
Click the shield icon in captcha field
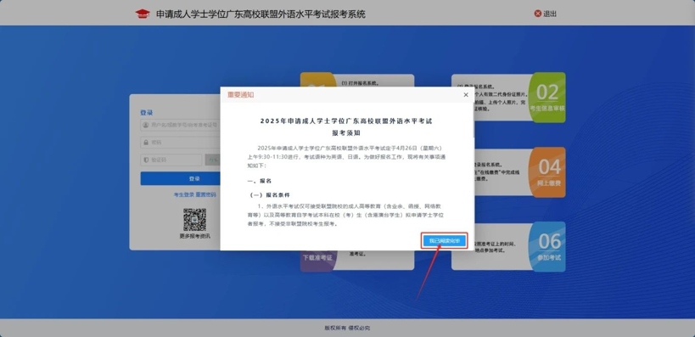click(x=145, y=160)
